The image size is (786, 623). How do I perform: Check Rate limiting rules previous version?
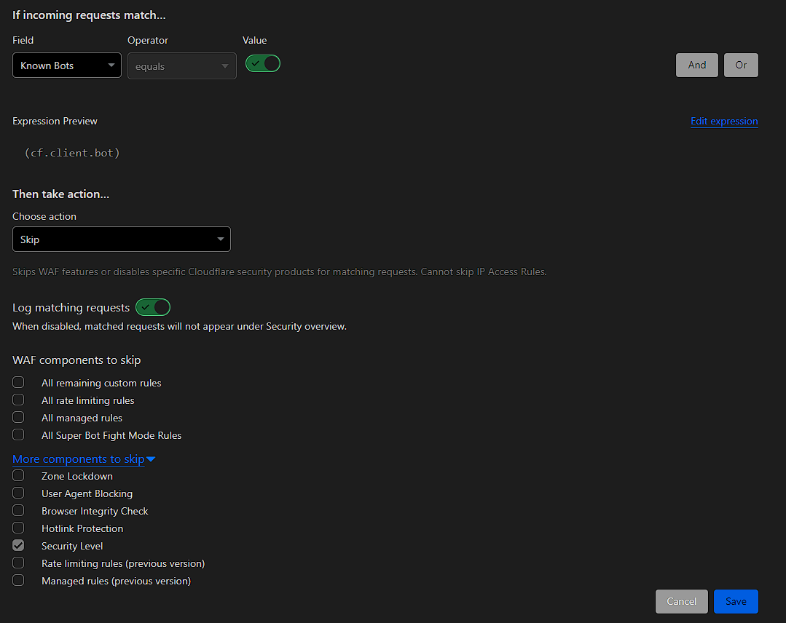tap(17, 562)
